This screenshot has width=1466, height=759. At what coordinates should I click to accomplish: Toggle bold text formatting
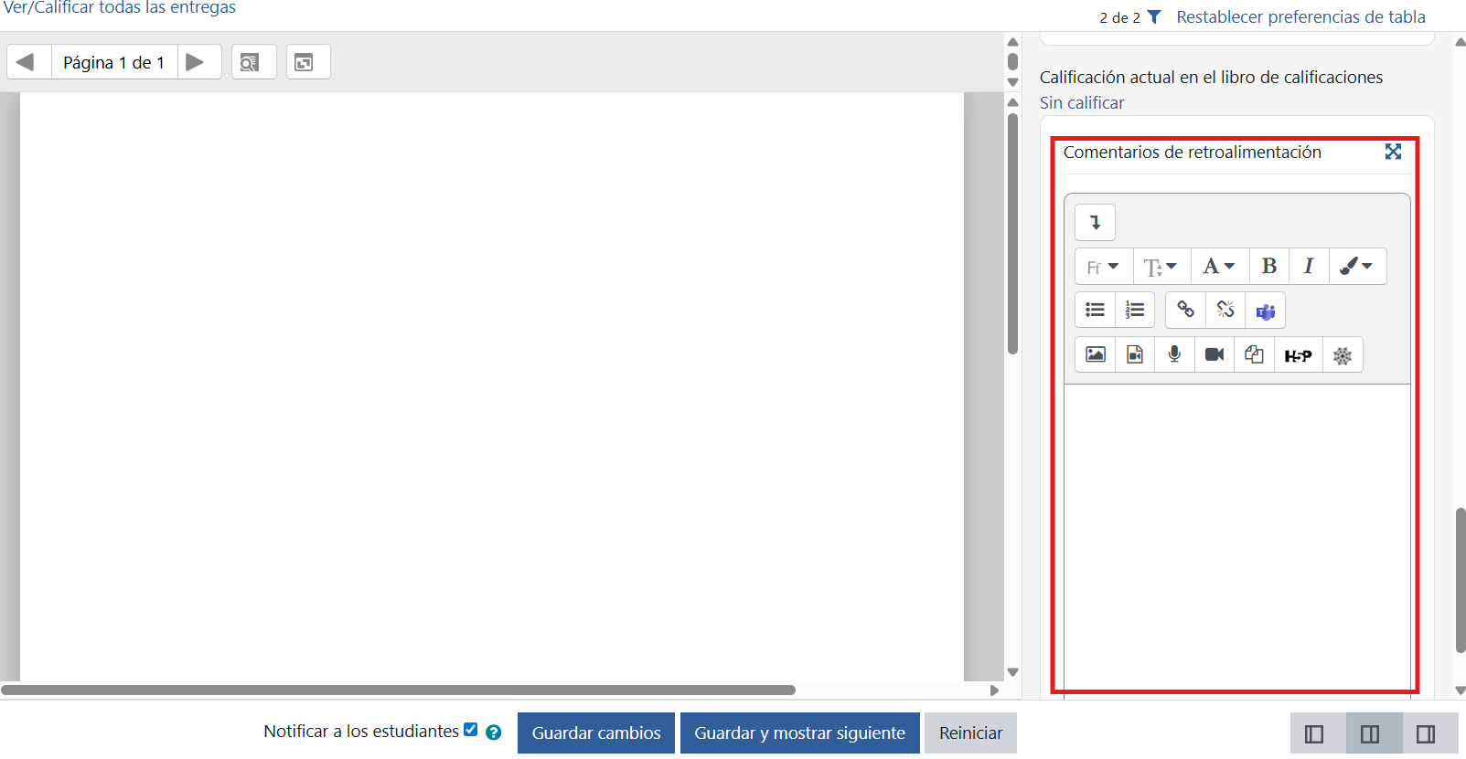(1269, 267)
